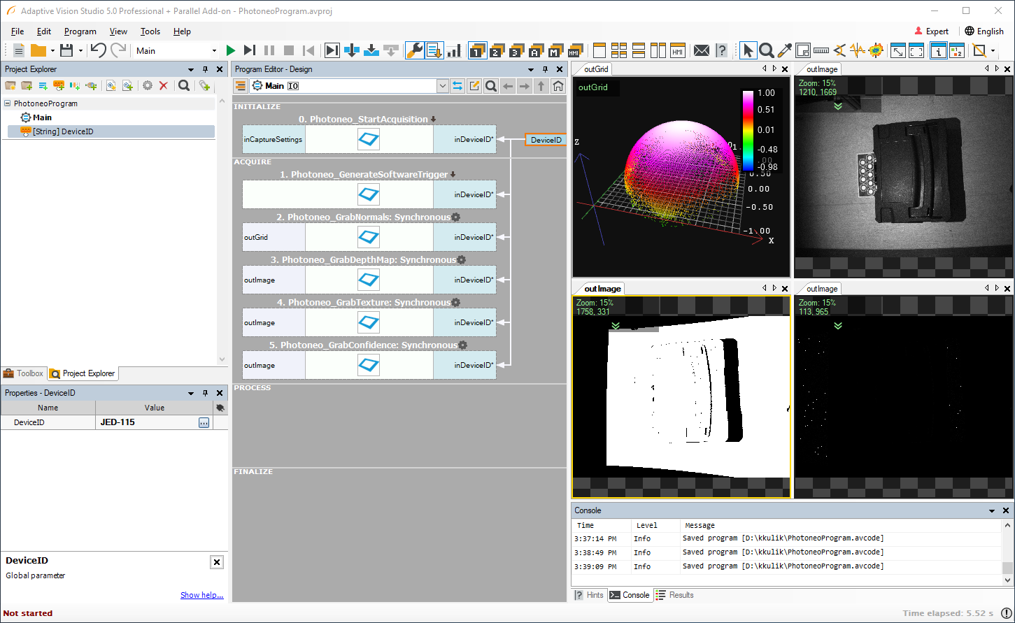Image resolution: width=1015 pixels, height=623 pixels.
Task: Click the ellipsis button next to JED-115
Action: click(x=204, y=422)
